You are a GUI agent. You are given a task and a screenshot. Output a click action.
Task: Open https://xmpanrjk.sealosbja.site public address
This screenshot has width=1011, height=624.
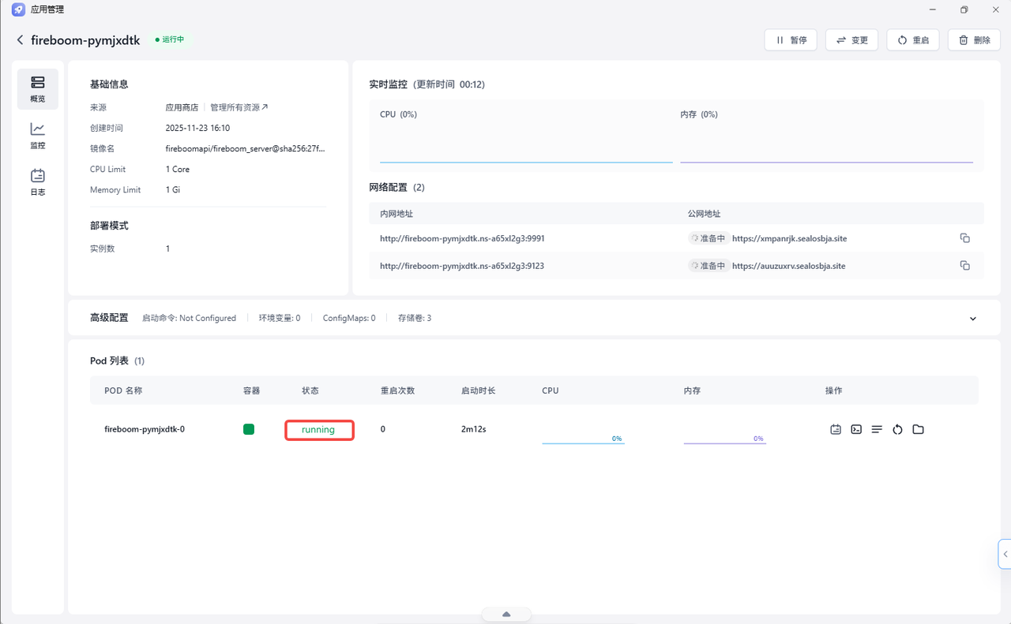coord(789,238)
